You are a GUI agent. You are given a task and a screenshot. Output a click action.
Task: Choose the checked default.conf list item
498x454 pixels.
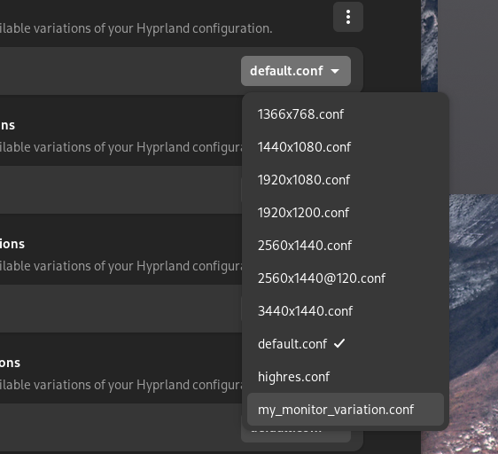[x=346, y=344]
